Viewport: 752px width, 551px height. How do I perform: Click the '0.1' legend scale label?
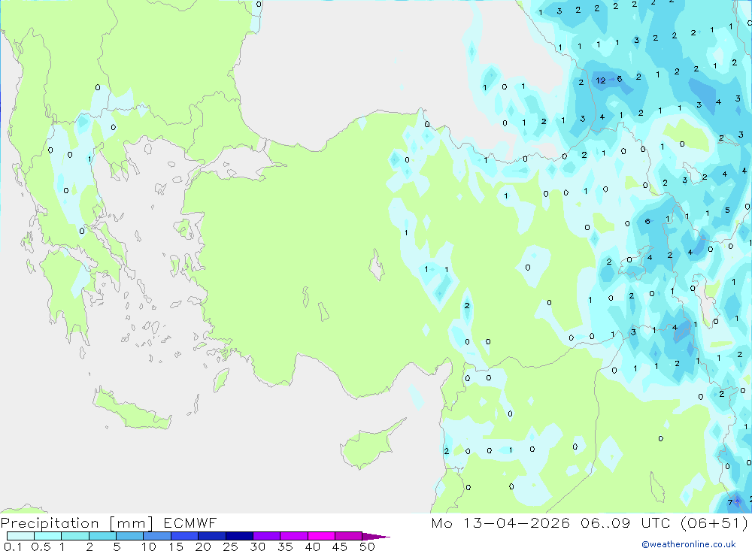click(x=13, y=546)
